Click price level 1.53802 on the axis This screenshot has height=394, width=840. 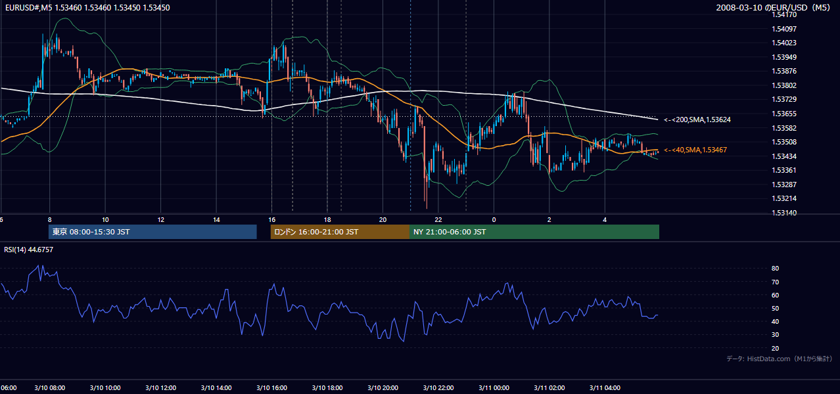pyautogui.click(x=784, y=85)
